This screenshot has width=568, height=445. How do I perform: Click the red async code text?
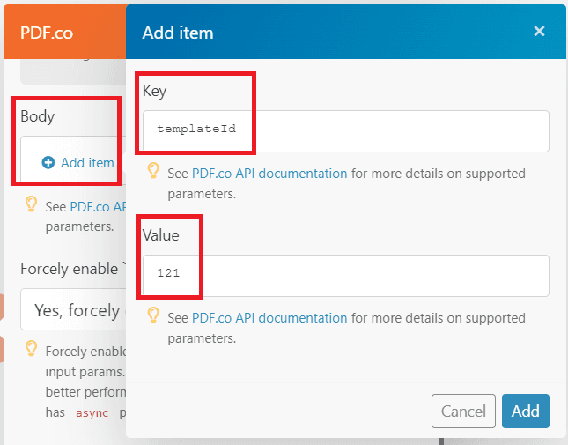click(x=91, y=412)
